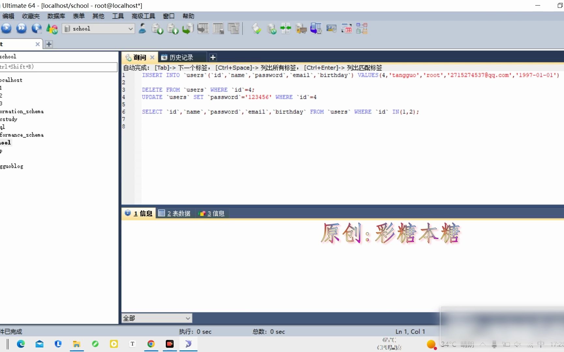564x352 pixels.
Task: Open the 表单 menu
Action: coord(79,16)
